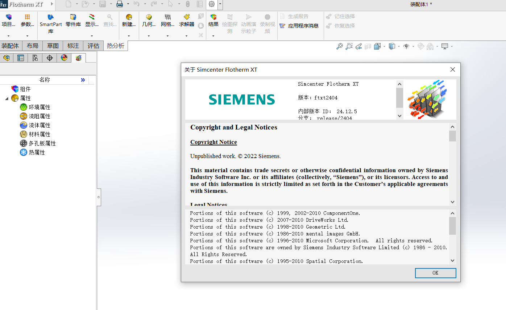Open the 几何 dropdown arrow

coord(149,36)
